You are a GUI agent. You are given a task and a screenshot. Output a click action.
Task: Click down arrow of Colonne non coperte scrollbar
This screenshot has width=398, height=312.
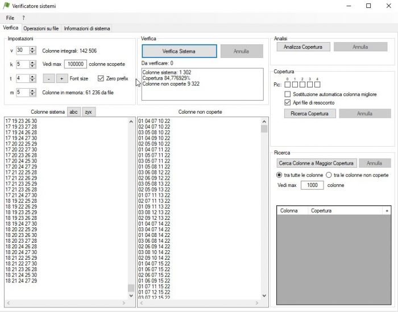pos(264,296)
